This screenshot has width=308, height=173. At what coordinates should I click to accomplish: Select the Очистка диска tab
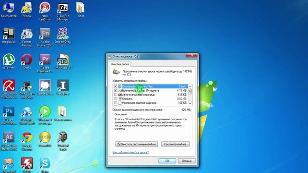point(120,64)
